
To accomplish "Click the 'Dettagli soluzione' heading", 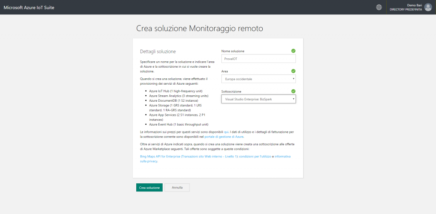I will tap(158, 52).
